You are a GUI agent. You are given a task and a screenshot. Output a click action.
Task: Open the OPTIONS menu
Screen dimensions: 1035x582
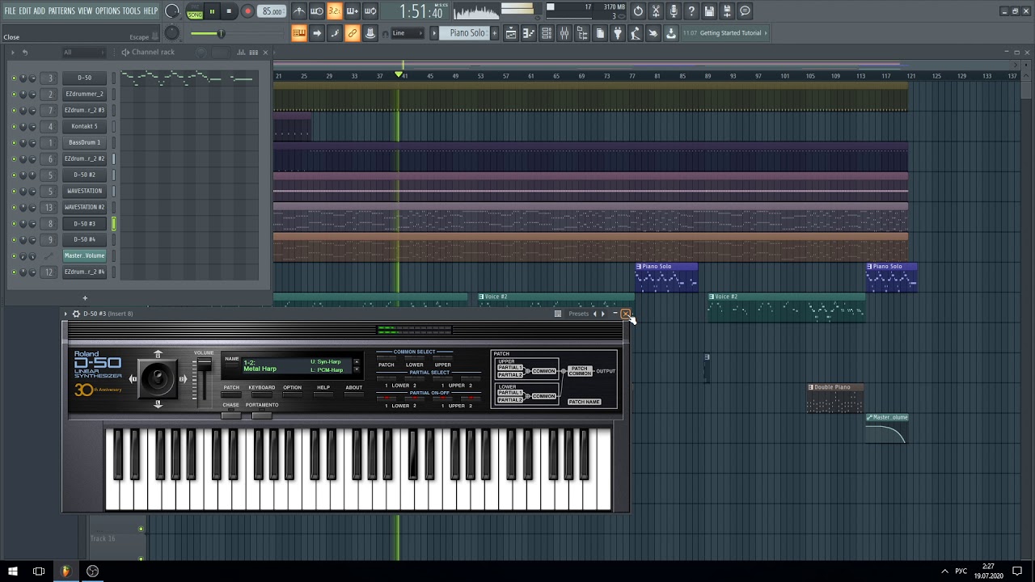(x=108, y=11)
